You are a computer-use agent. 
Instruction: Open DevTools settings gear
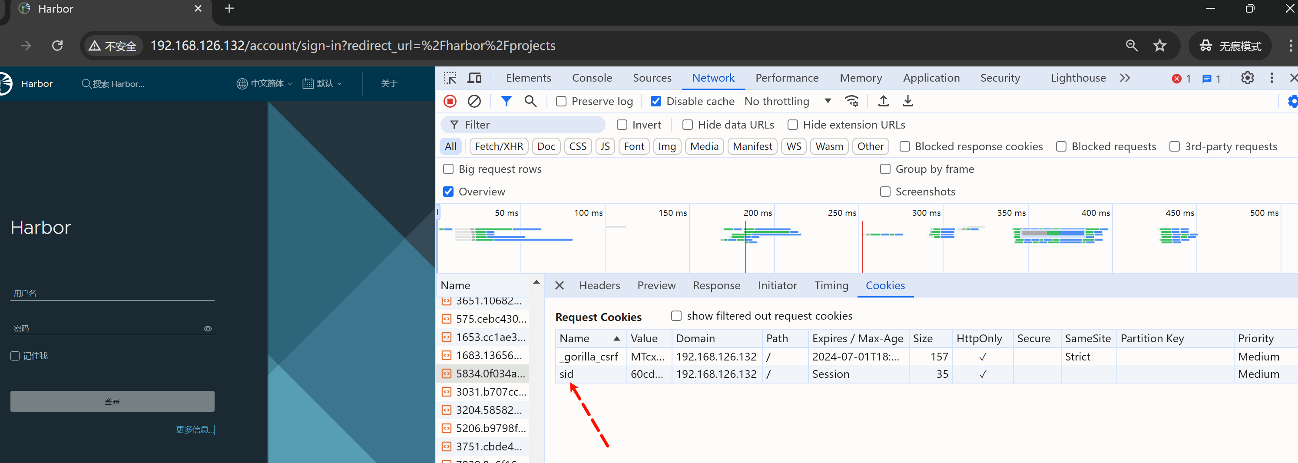(1247, 78)
